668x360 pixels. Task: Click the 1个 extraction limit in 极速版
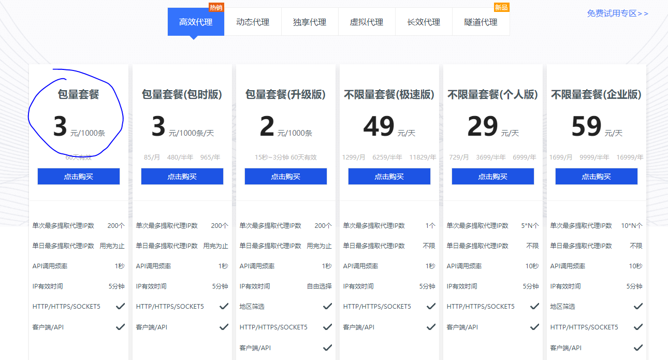[x=431, y=226]
